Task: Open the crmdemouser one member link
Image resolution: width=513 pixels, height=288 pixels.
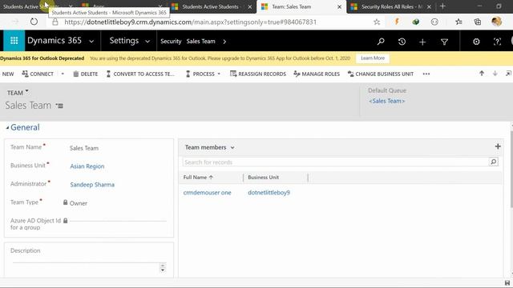Action: [207, 193]
